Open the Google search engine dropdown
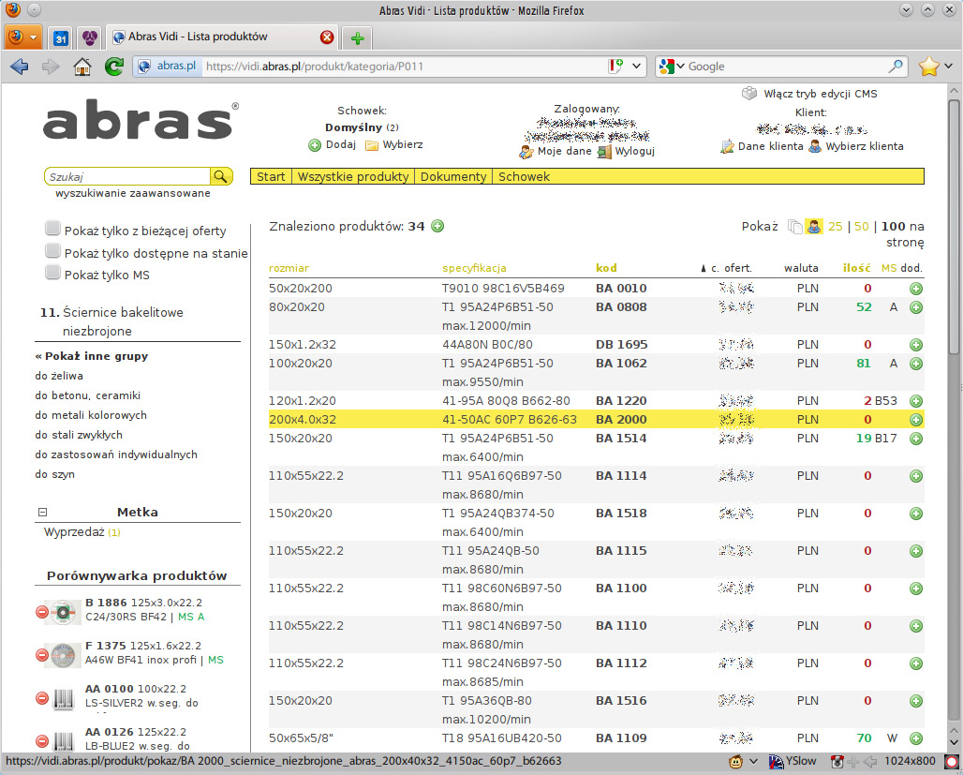The width and height of the screenshot is (963, 775). coord(673,67)
